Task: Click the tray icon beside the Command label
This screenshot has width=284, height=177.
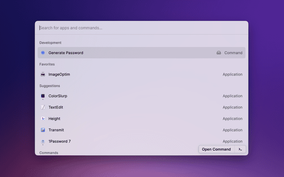Action: click(219, 53)
